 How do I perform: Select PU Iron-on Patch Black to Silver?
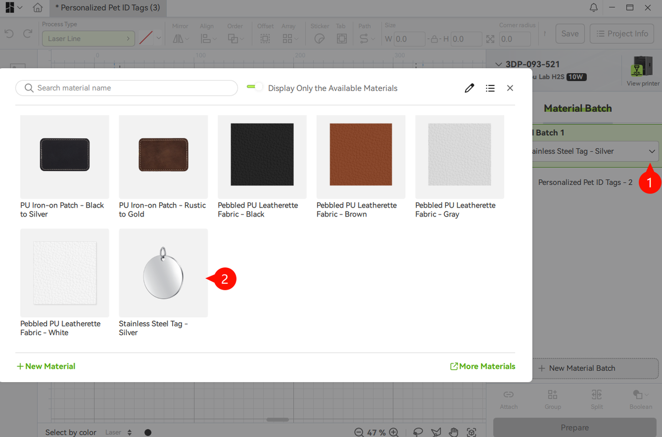65,167
